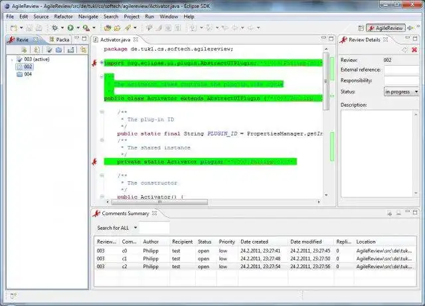Click the editor vertical scrollbar thumb
This screenshot has height=306, width=425.
(x=326, y=81)
